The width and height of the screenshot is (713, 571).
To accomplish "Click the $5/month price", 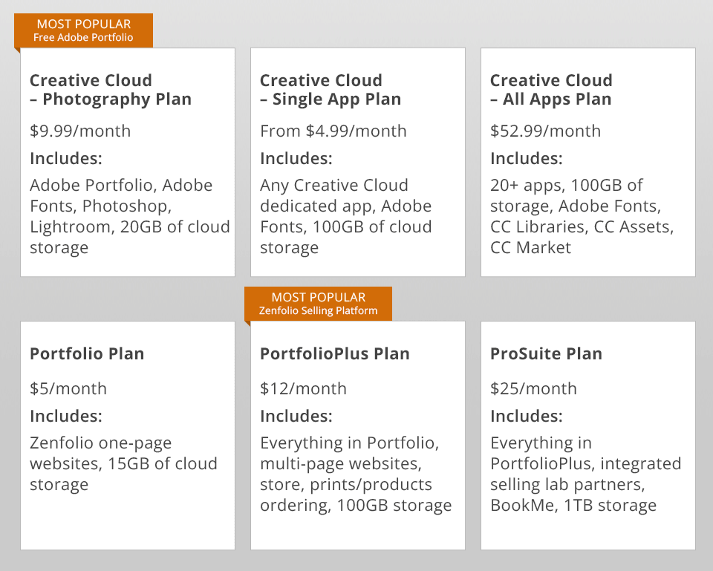I will point(68,388).
